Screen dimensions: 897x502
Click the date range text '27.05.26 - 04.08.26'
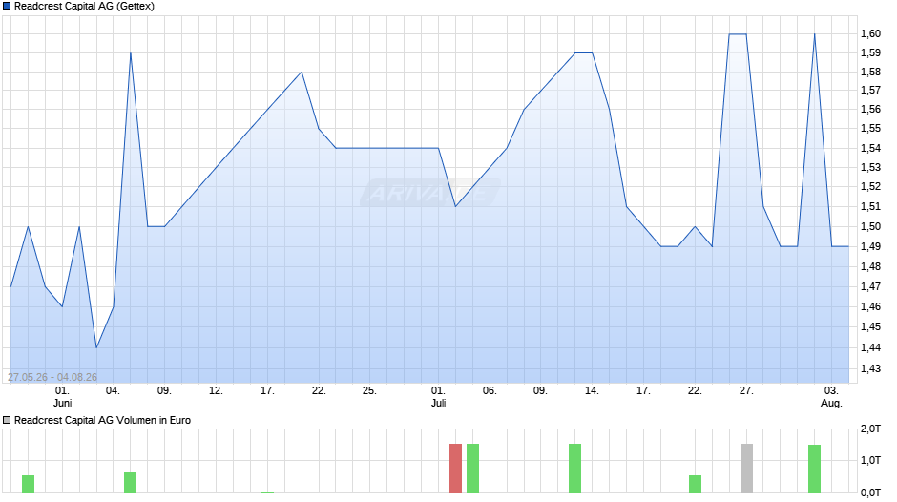click(52, 377)
